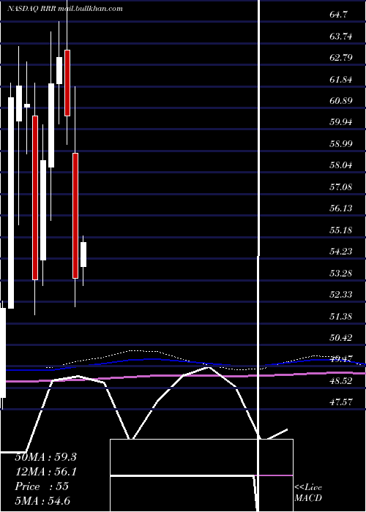This screenshot has height=512, width=366.
Task: Click the 47.57 price axis label
Action: pos(341,402)
